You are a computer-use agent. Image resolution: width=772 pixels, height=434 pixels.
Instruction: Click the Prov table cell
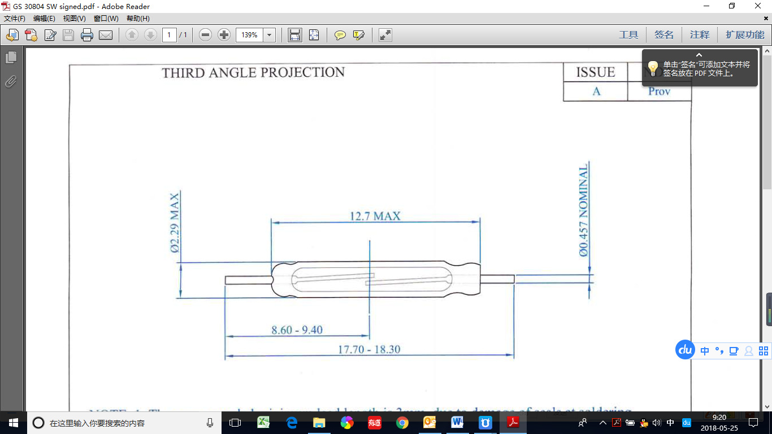[660, 91]
